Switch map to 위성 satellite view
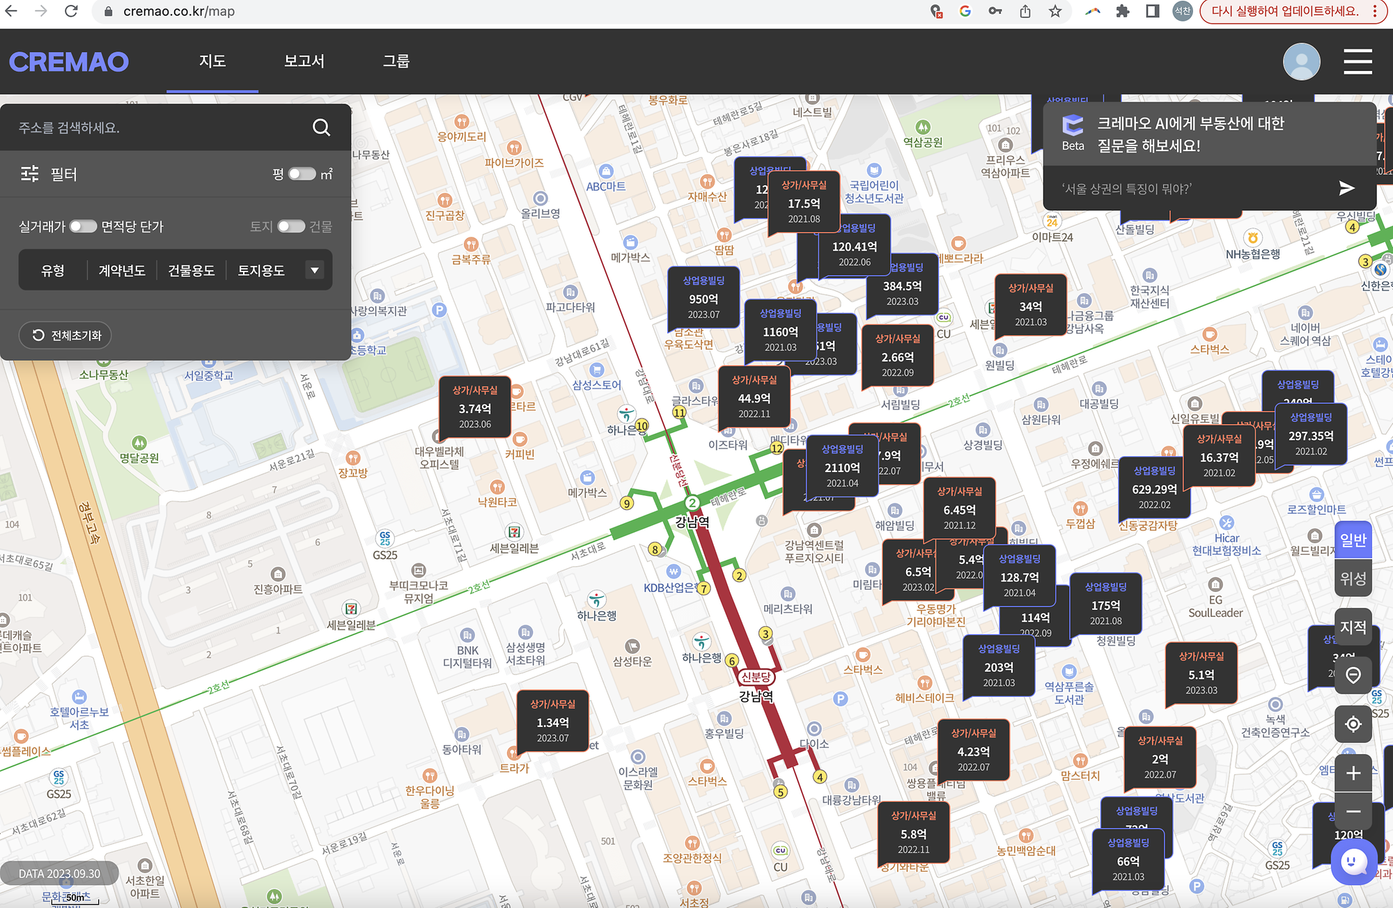 point(1353,578)
